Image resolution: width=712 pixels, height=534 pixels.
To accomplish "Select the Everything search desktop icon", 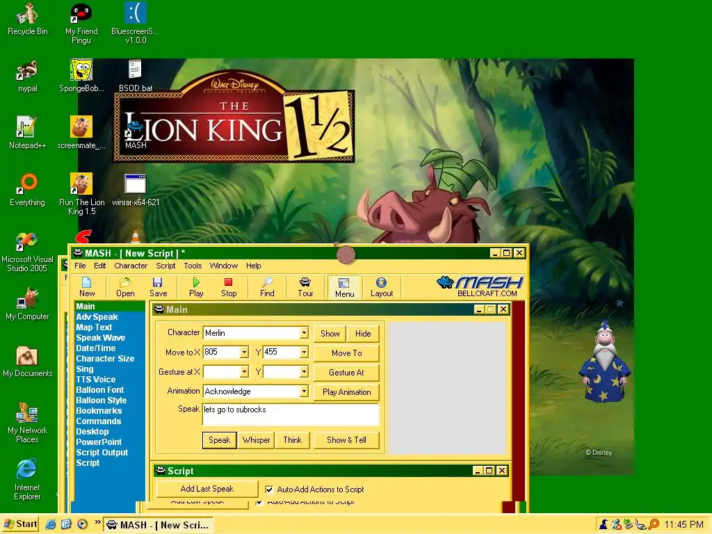I will [27, 190].
